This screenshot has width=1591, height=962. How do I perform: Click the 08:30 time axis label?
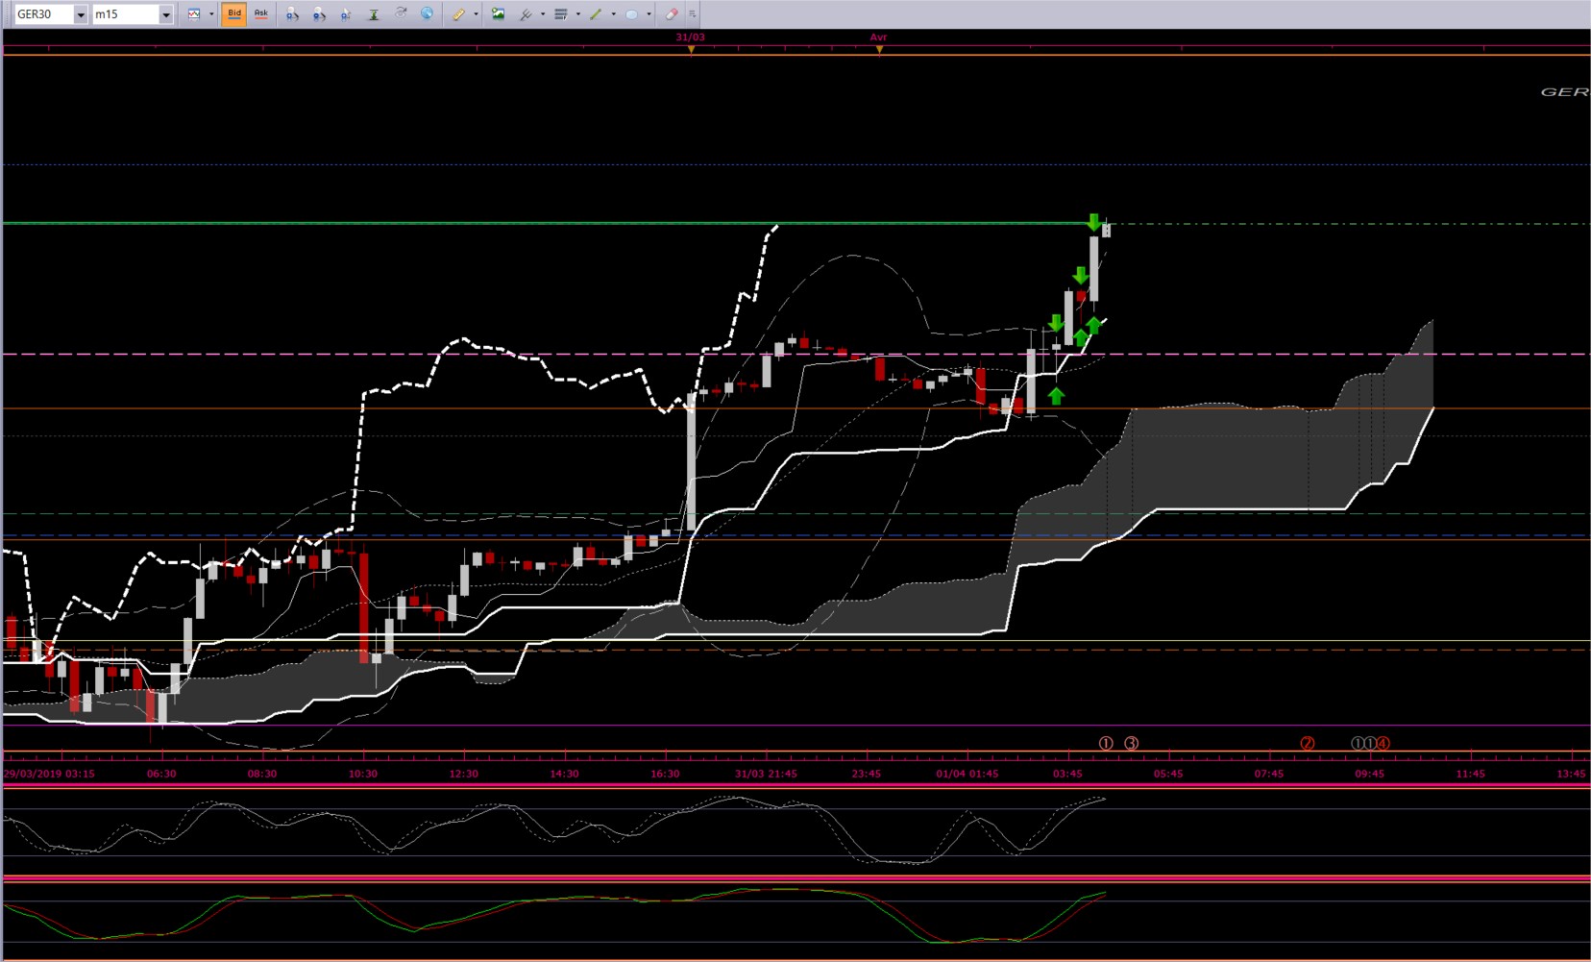click(x=262, y=774)
